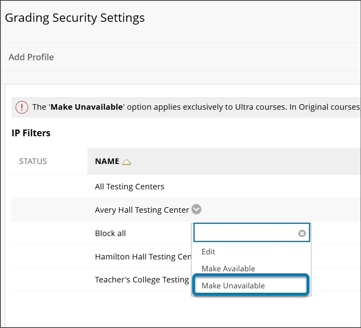Open Teacher's College Testing profile
This screenshot has width=361, height=328.
click(141, 279)
